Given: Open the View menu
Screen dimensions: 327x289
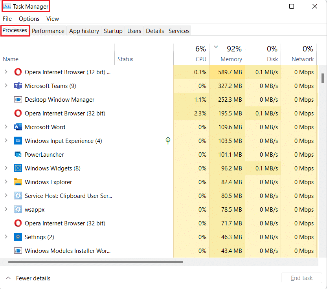Looking at the screenshot, I should [52, 18].
